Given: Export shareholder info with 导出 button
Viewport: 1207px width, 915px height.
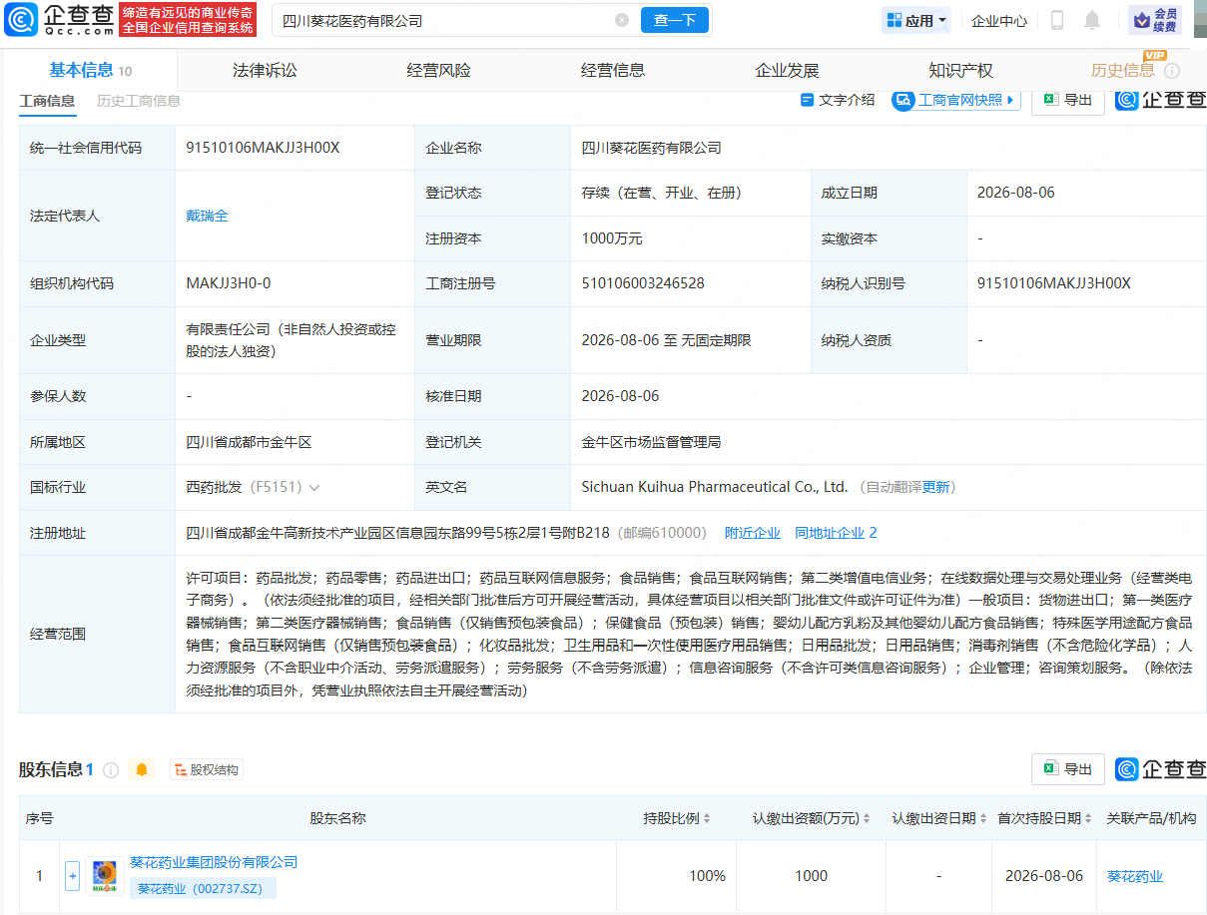Looking at the screenshot, I should click(x=1067, y=769).
